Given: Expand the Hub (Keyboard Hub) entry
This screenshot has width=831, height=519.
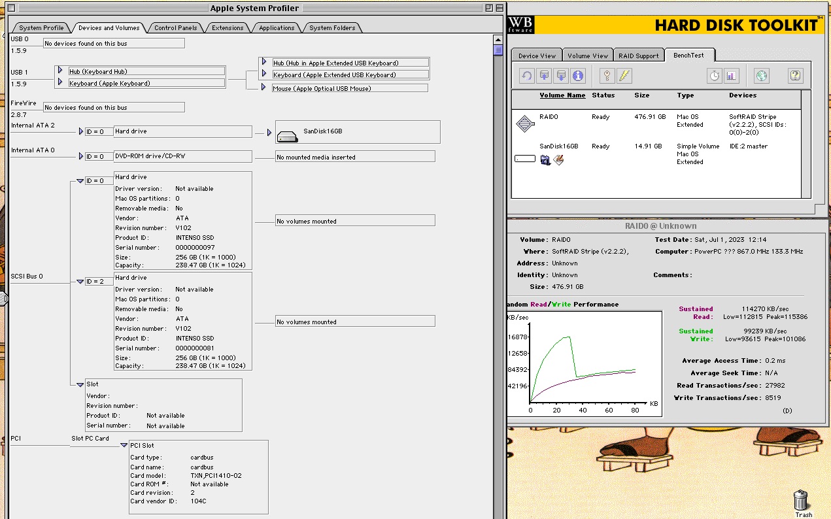Looking at the screenshot, I should (60, 71).
